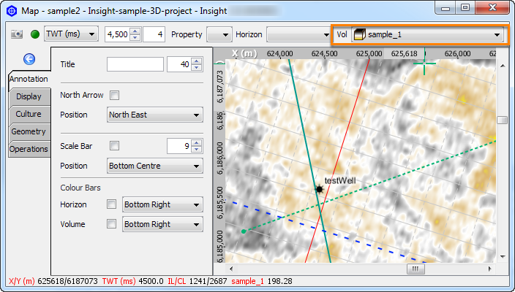The image size is (515, 292).
Task: Click the sample_1 status bar label
Action: pos(247,281)
